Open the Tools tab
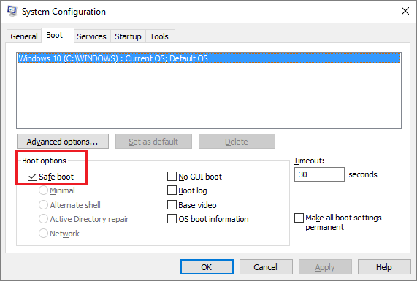The image size is (417, 281). 159,36
